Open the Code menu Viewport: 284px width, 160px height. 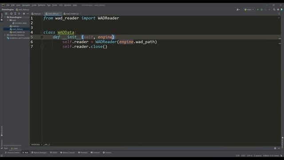[x=34, y=5]
